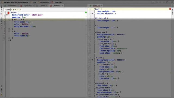The image size is (174, 98).
Task: Click the > &-title breadcrumb above the editor
Action: [16, 10]
